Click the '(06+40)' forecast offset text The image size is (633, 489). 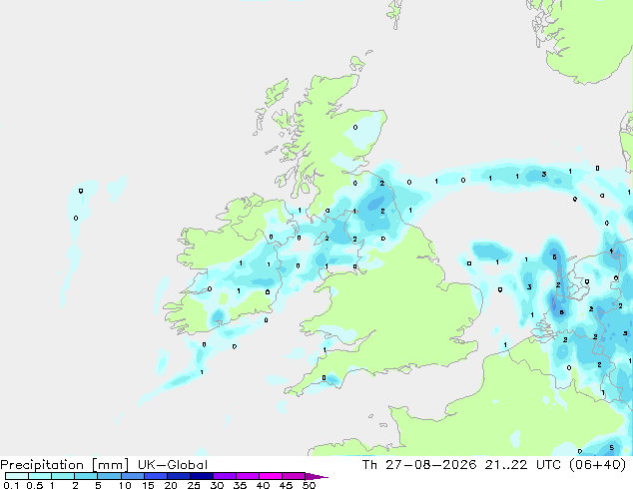click(597, 465)
